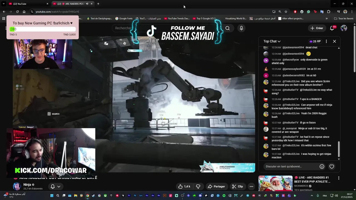Open the Ninja channel avatar
Screen dimensions: 356x200
(17, 186)
